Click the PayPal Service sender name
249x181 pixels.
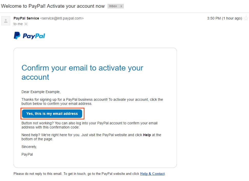(26, 18)
